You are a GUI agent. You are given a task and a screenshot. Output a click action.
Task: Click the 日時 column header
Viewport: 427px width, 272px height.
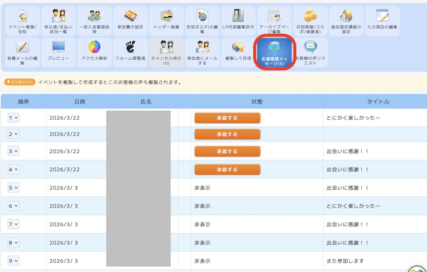tap(80, 101)
